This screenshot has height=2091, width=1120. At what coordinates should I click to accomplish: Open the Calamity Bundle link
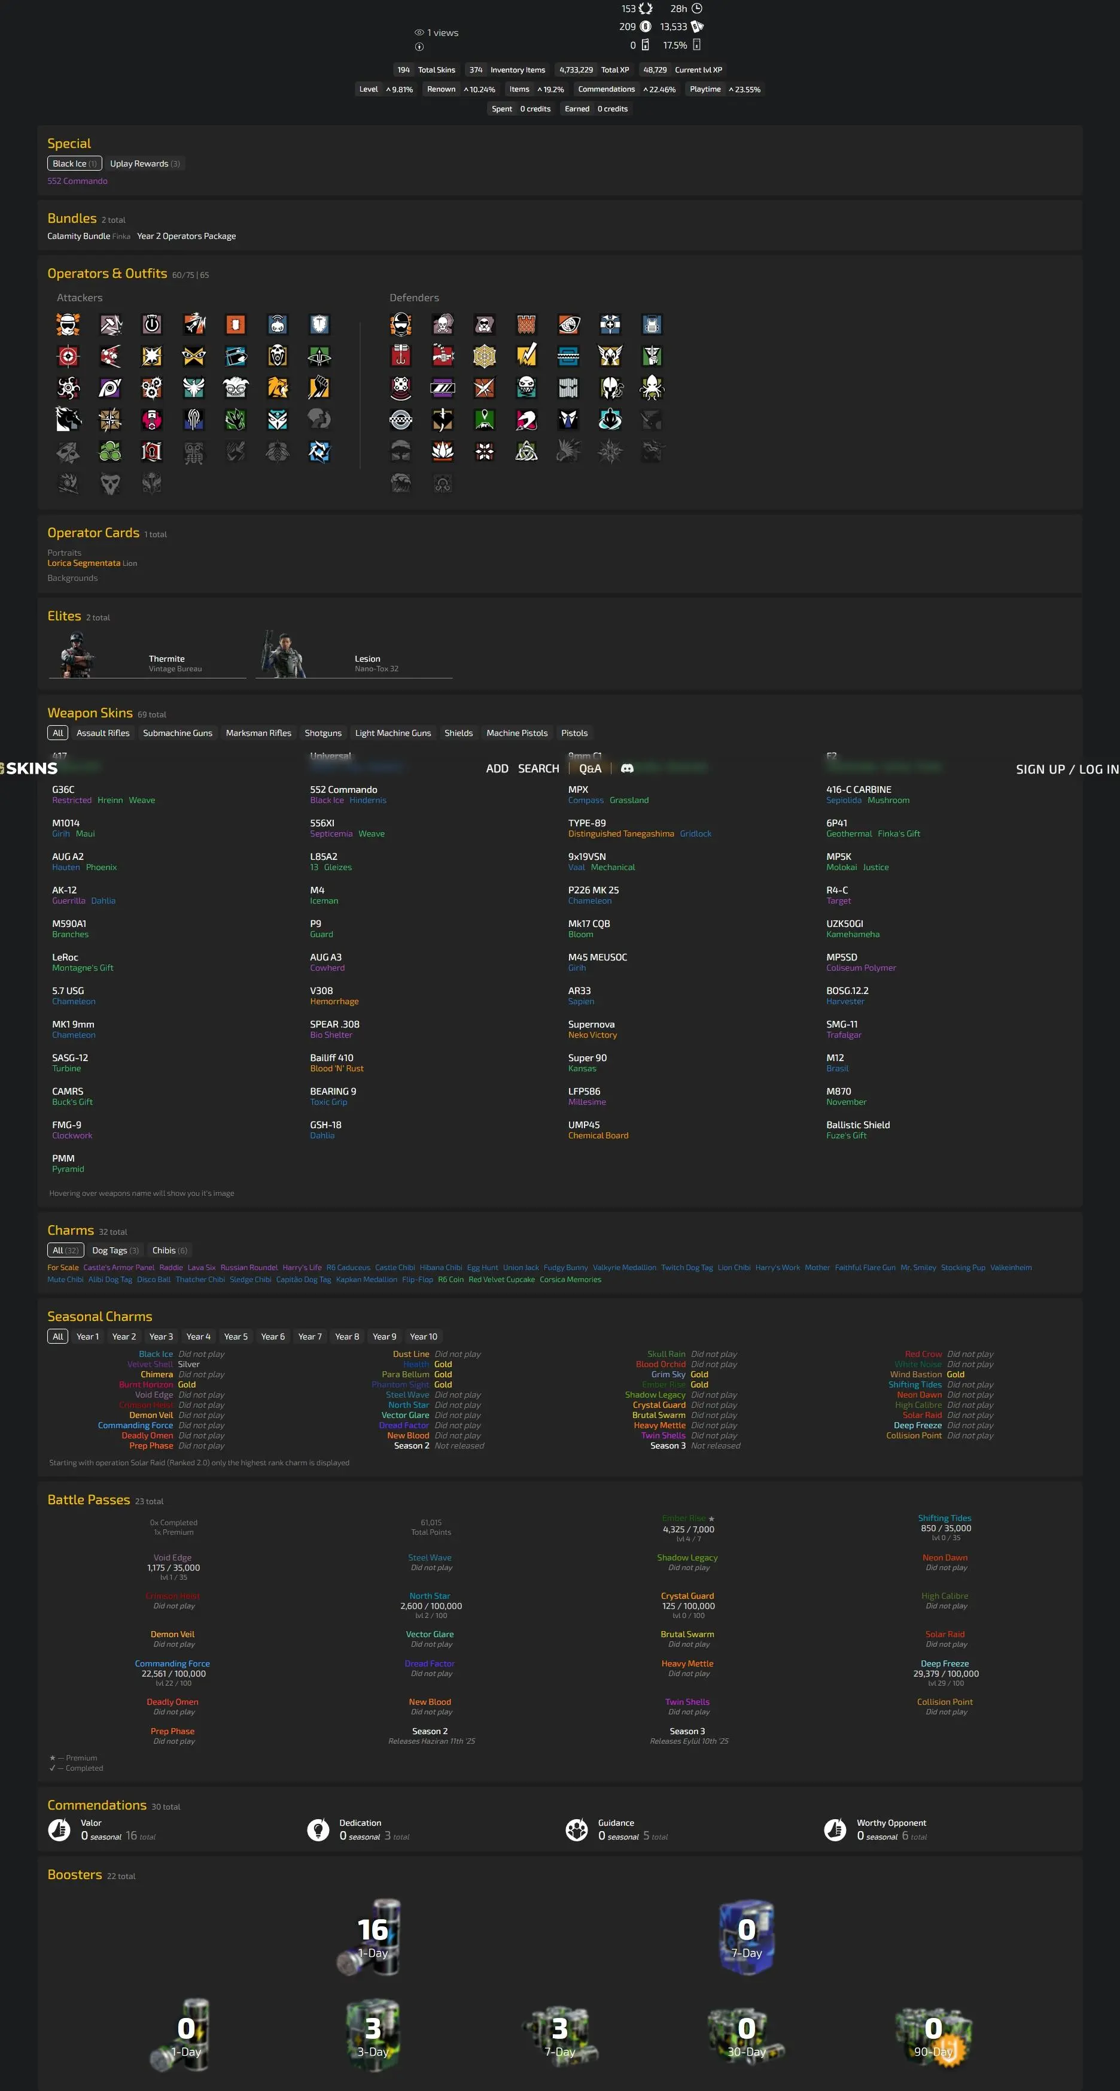[x=78, y=236]
